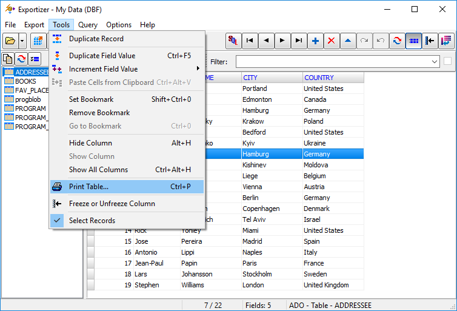This screenshot has height=311, width=457.
Task: Choose Duplicate Field Value menu entry
Action: click(x=127, y=56)
